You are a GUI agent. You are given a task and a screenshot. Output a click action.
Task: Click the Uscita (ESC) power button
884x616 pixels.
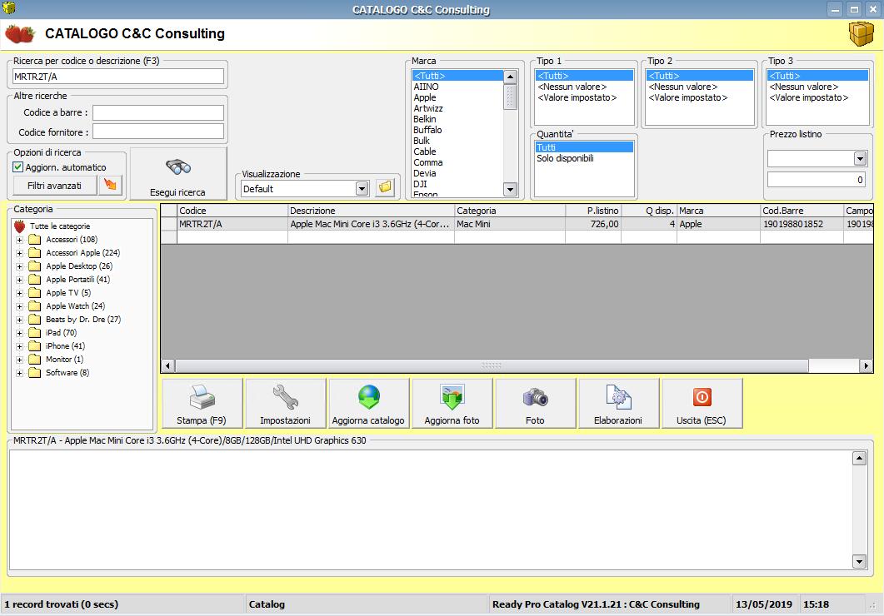[x=702, y=403]
